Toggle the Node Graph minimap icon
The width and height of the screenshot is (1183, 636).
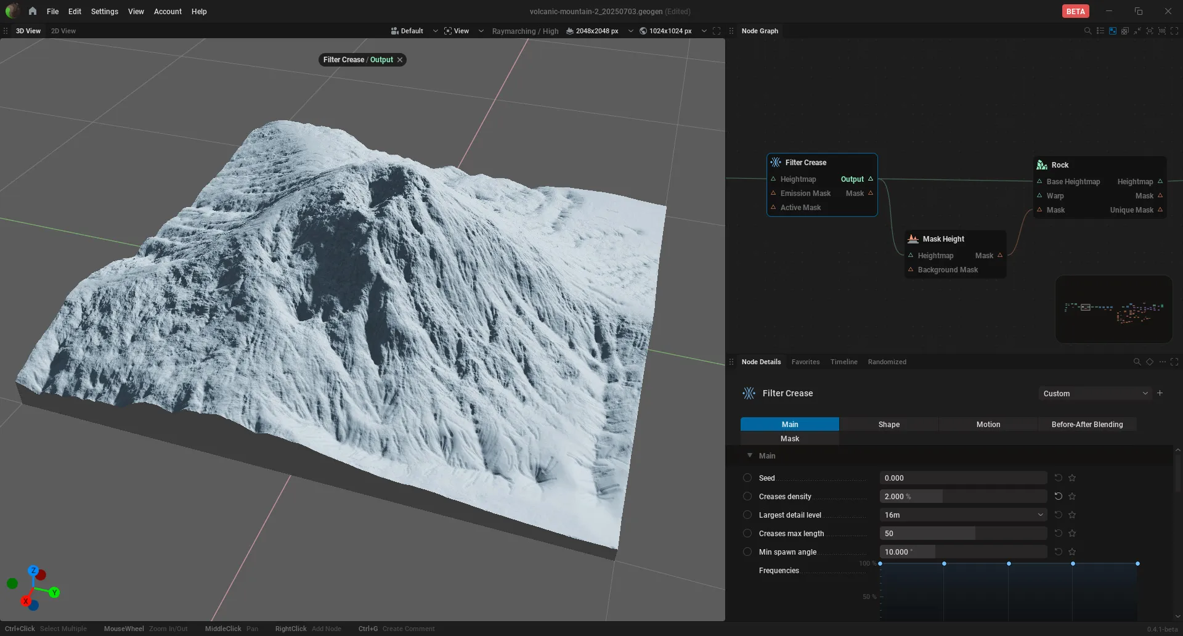[1113, 31]
